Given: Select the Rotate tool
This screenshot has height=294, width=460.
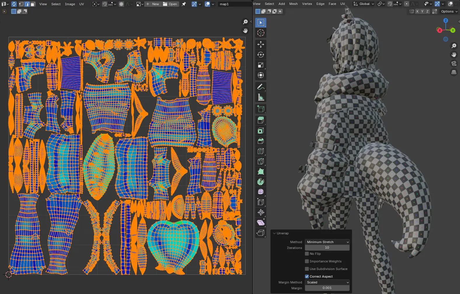Looking at the screenshot, I should [261, 55].
